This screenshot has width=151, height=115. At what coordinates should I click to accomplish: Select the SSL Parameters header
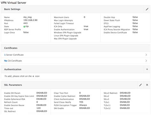point(13,85)
